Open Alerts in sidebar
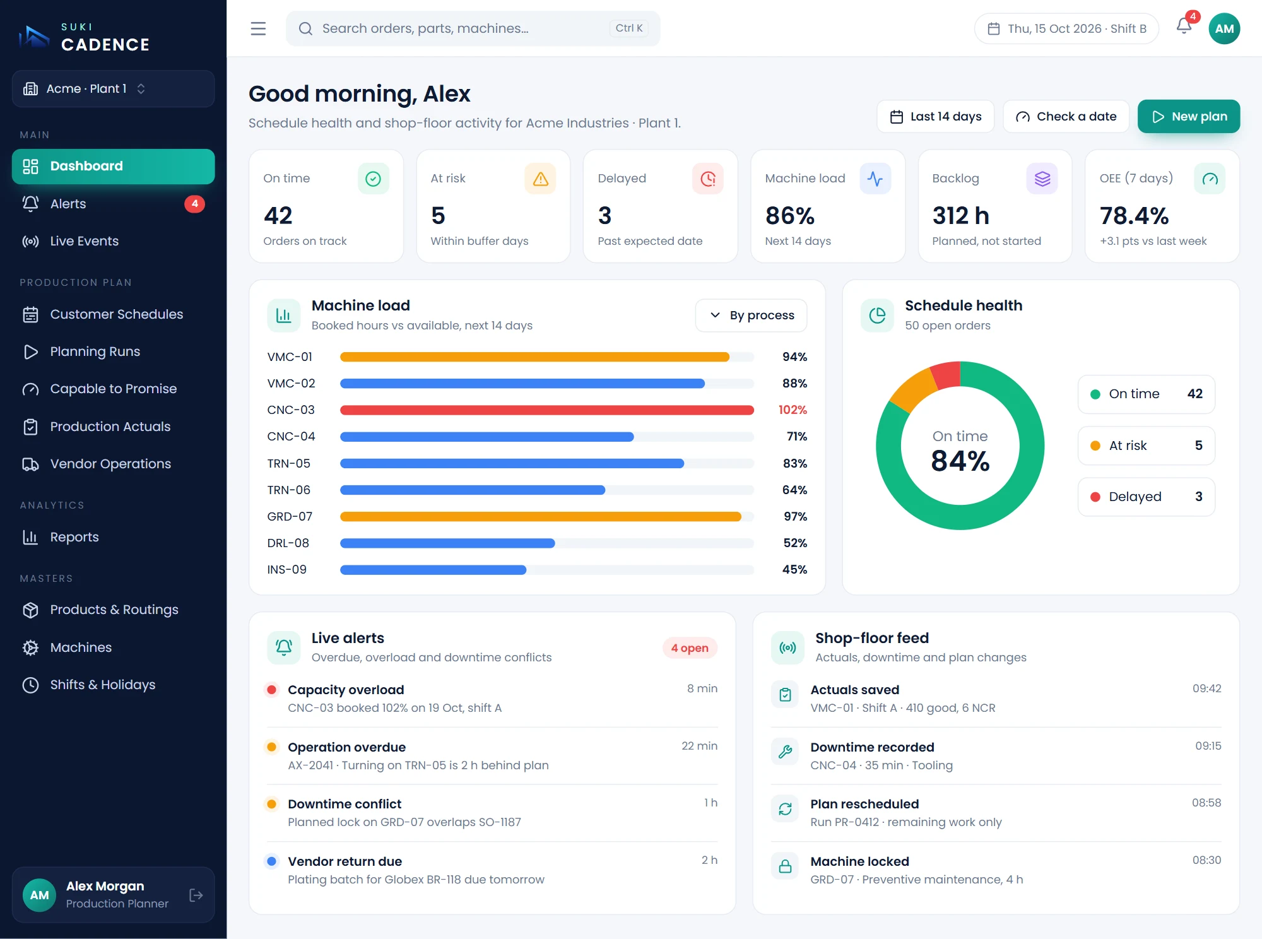 tap(114, 203)
